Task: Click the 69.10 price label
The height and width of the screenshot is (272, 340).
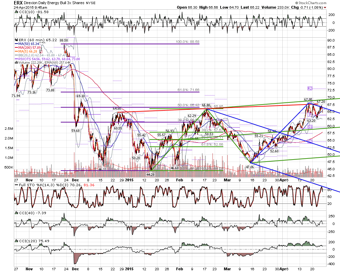Action: [81, 96]
